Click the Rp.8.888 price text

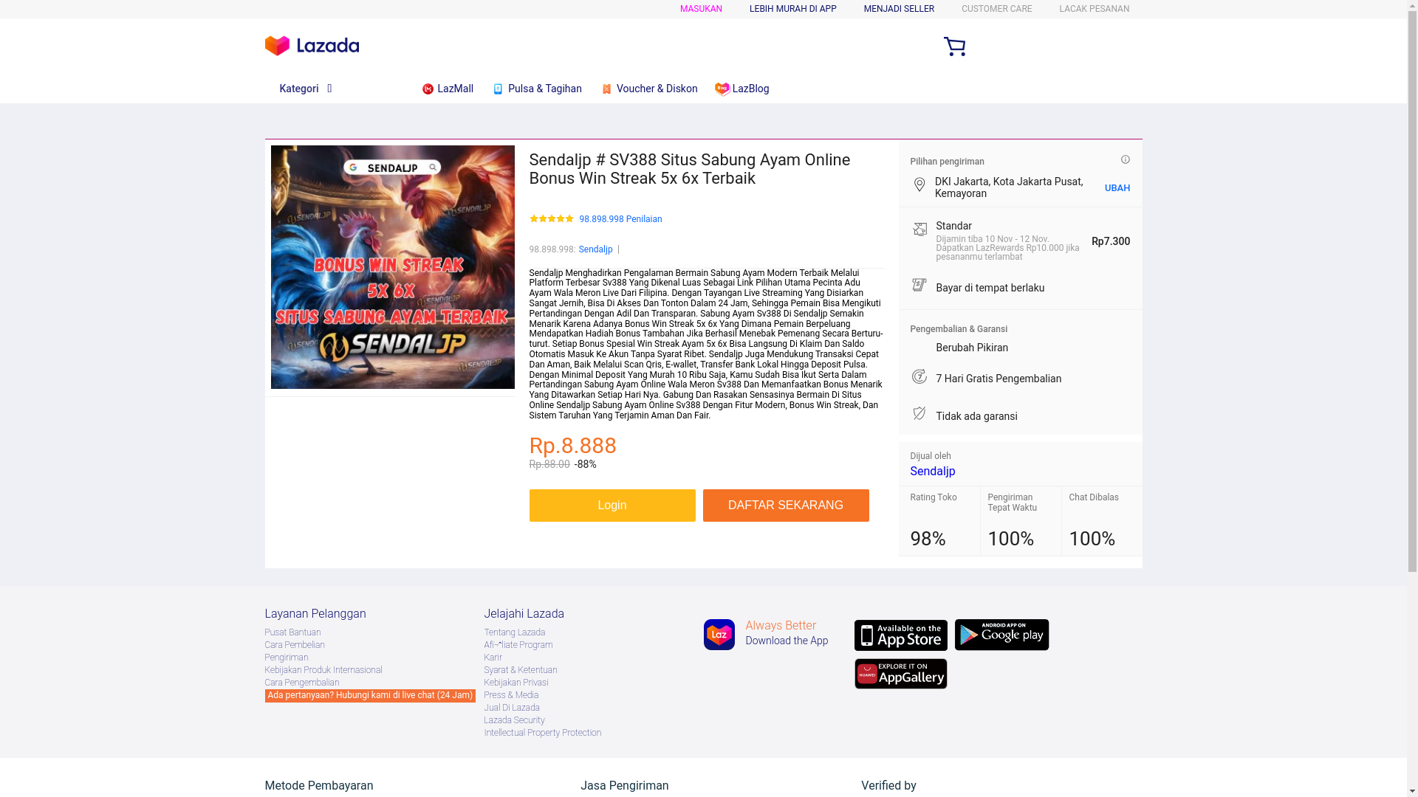572,446
